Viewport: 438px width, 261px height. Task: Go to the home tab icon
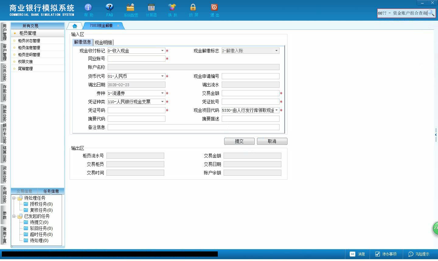[75, 26]
